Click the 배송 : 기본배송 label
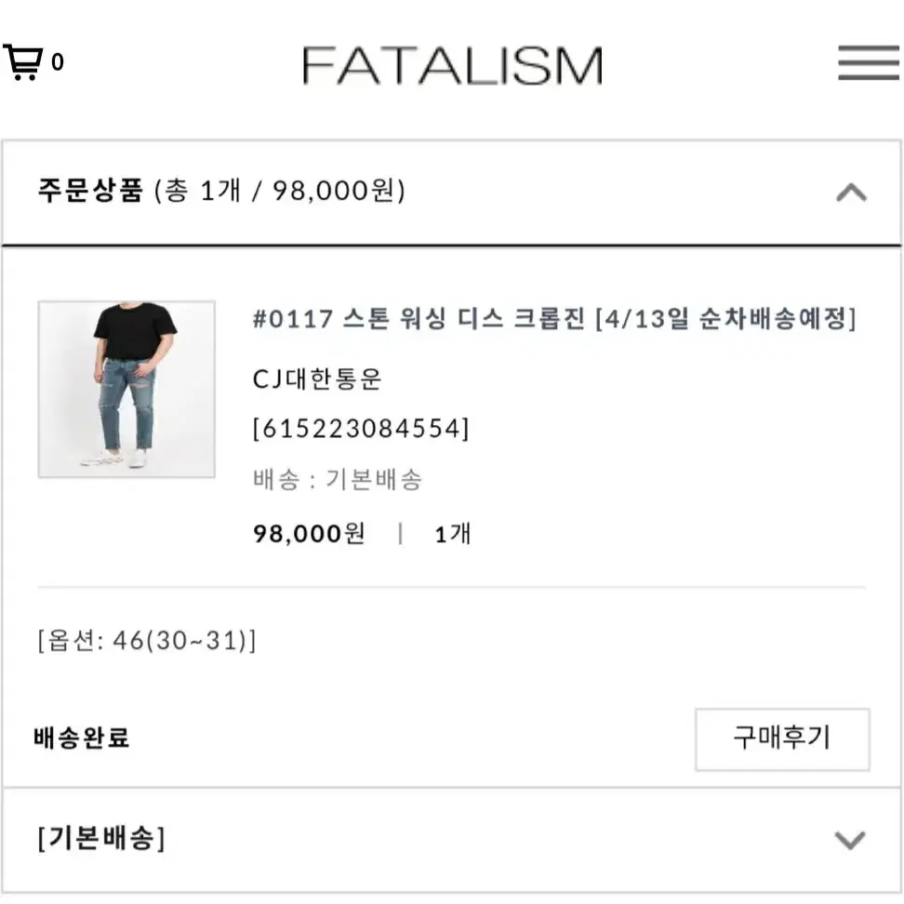904x904 pixels. 338,480
